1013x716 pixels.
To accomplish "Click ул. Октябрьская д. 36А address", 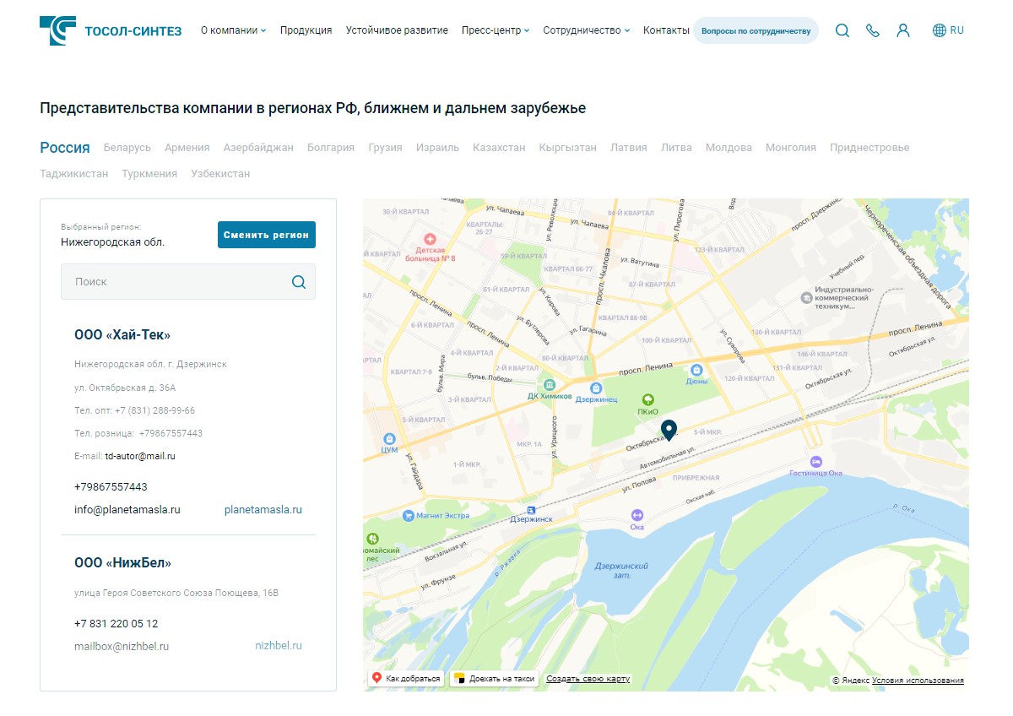I will coord(125,388).
